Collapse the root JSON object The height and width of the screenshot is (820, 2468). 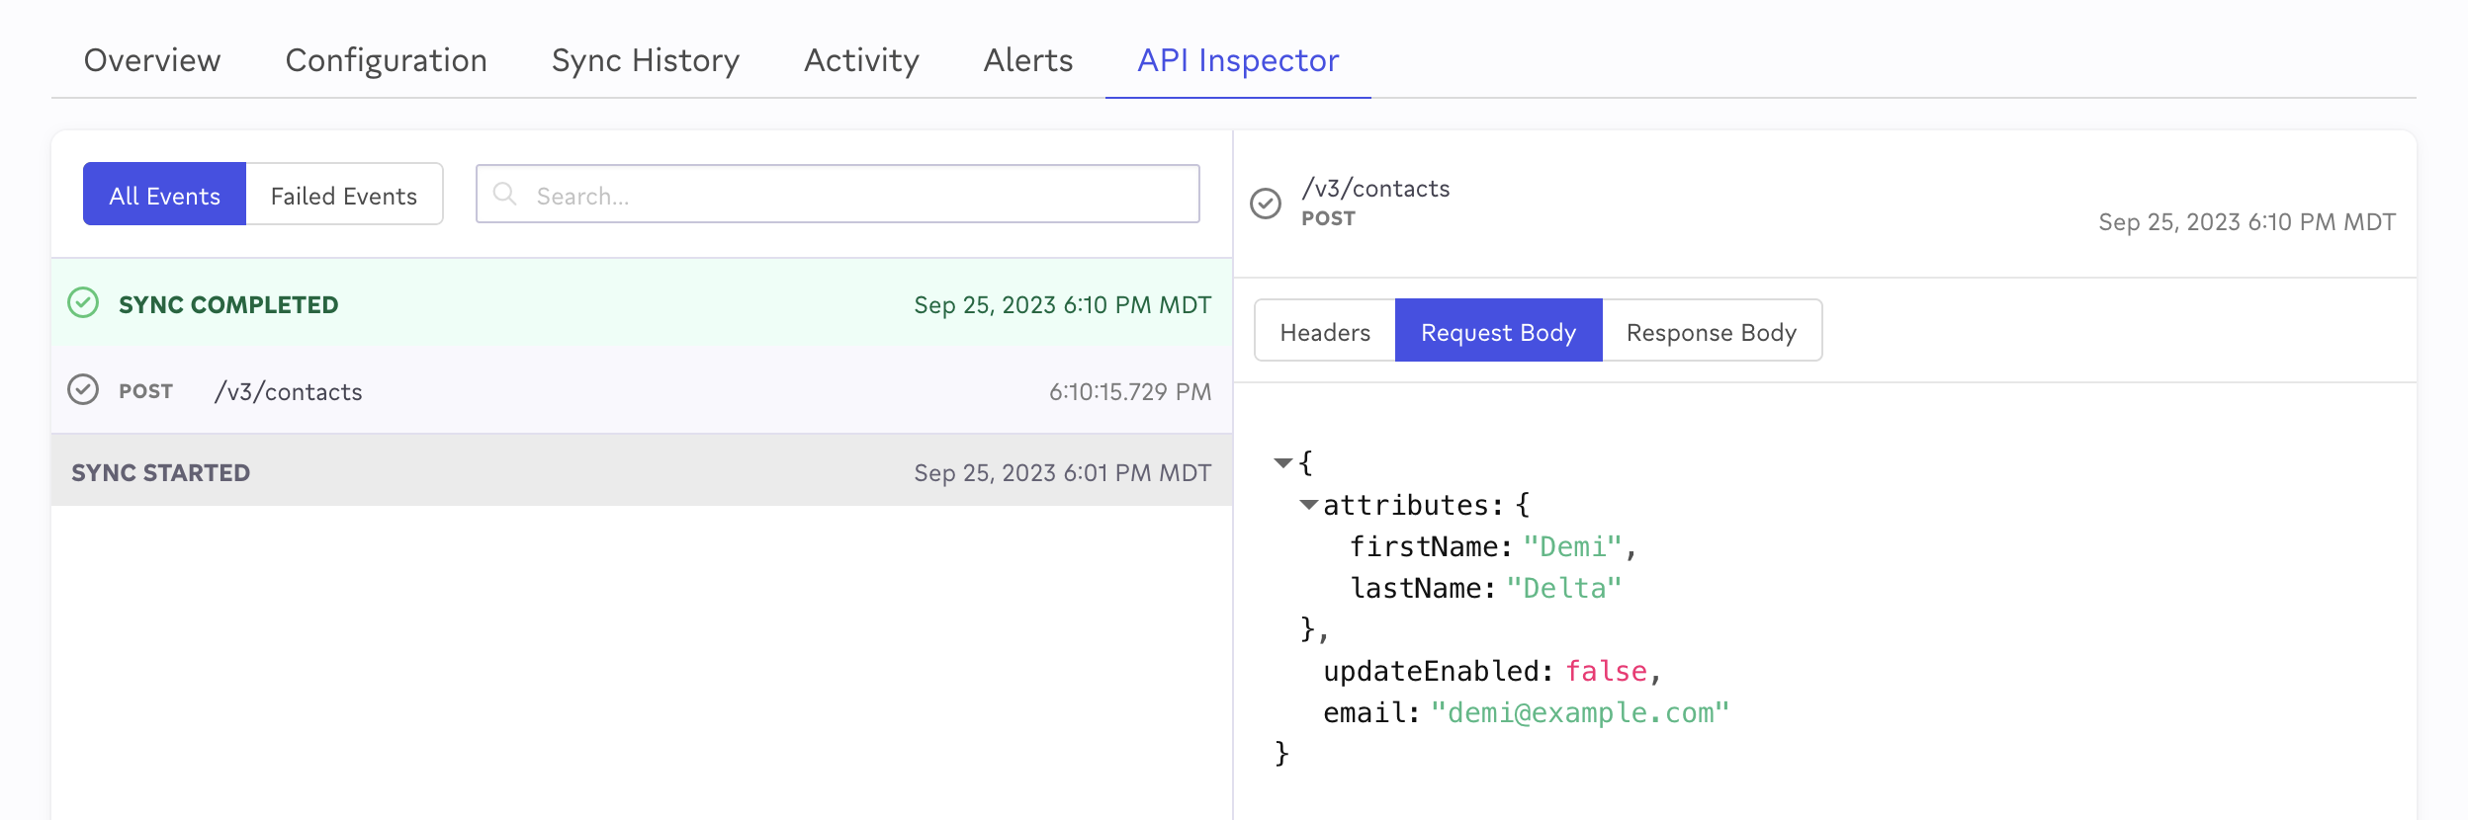(1283, 462)
